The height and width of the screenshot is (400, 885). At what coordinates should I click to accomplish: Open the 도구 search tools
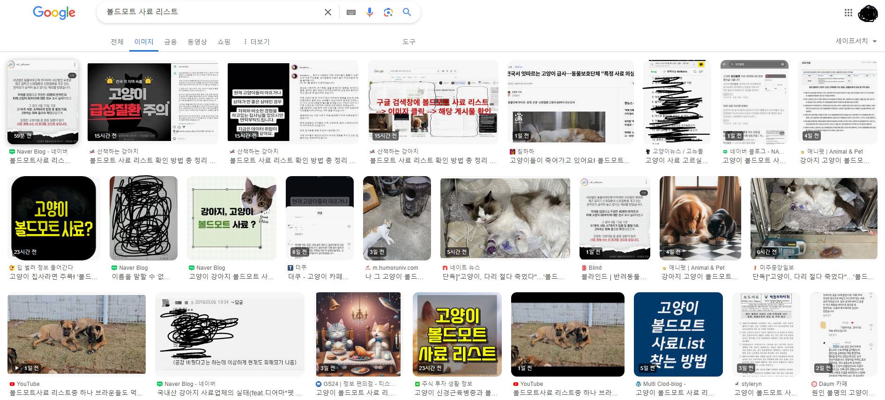tap(409, 42)
